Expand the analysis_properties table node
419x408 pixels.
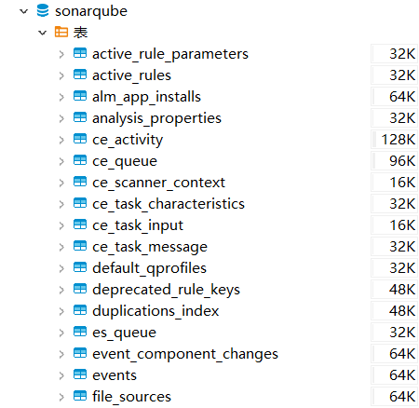61,118
